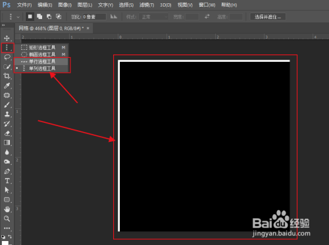
Task: Open the Edit Toolbar three-dots button
Action: coord(7,228)
